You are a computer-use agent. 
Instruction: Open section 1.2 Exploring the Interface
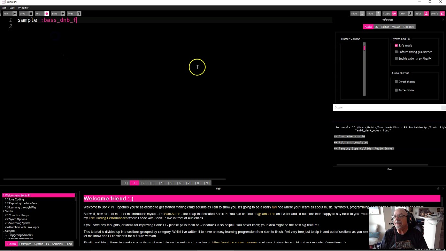point(21,203)
